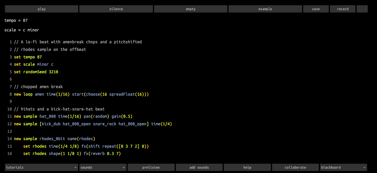Click 'rhodes_8bit' on line 14

coord(52,139)
